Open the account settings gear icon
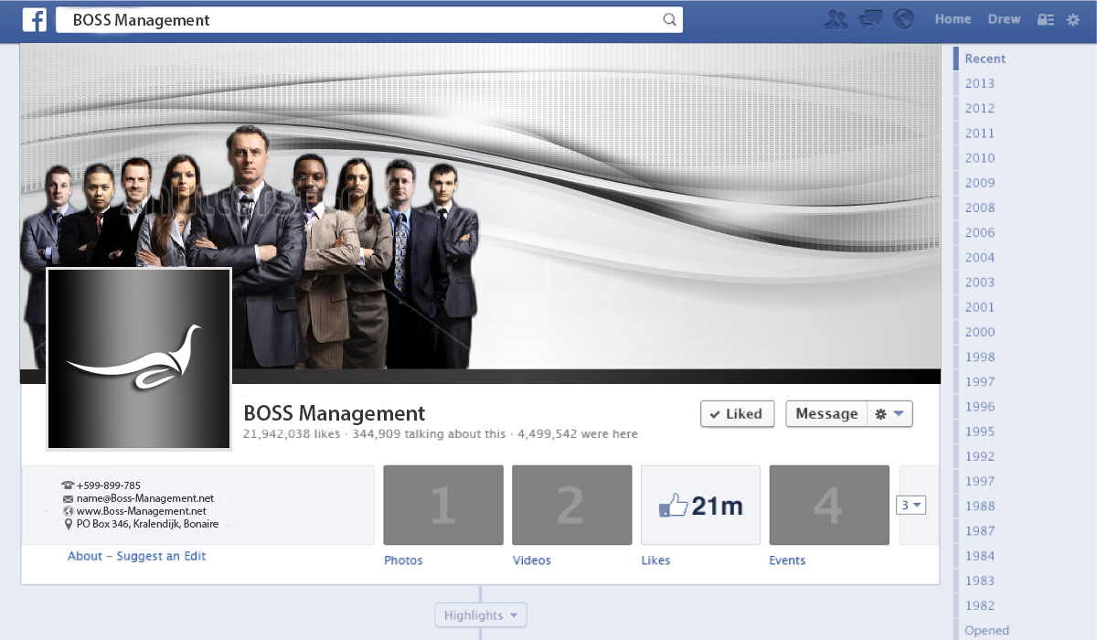 pyautogui.click(x=1073, y=19)
